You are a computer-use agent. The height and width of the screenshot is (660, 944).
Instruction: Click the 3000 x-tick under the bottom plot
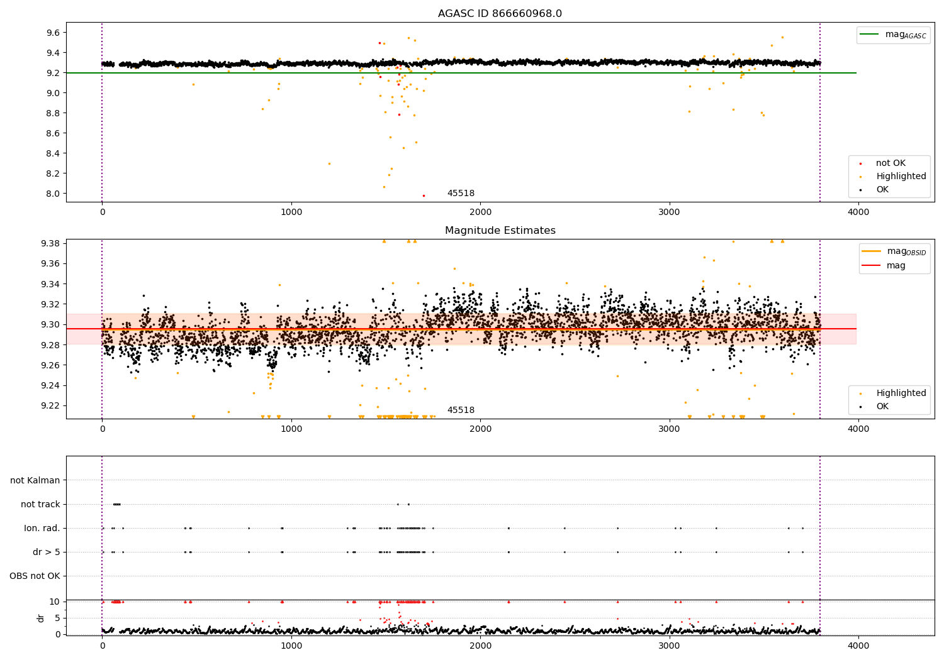coord(670,646)
